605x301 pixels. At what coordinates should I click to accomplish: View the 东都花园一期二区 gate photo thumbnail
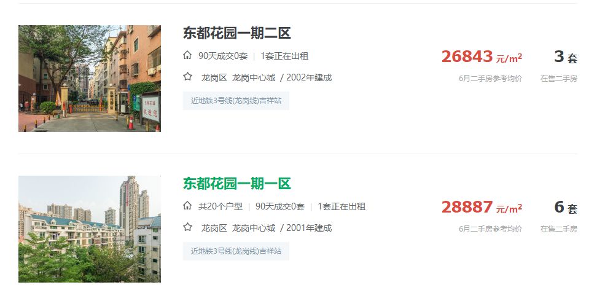90,79
